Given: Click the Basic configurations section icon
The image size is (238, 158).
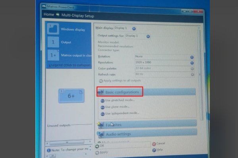Looking at the screenshot, I should pos(100,92).
